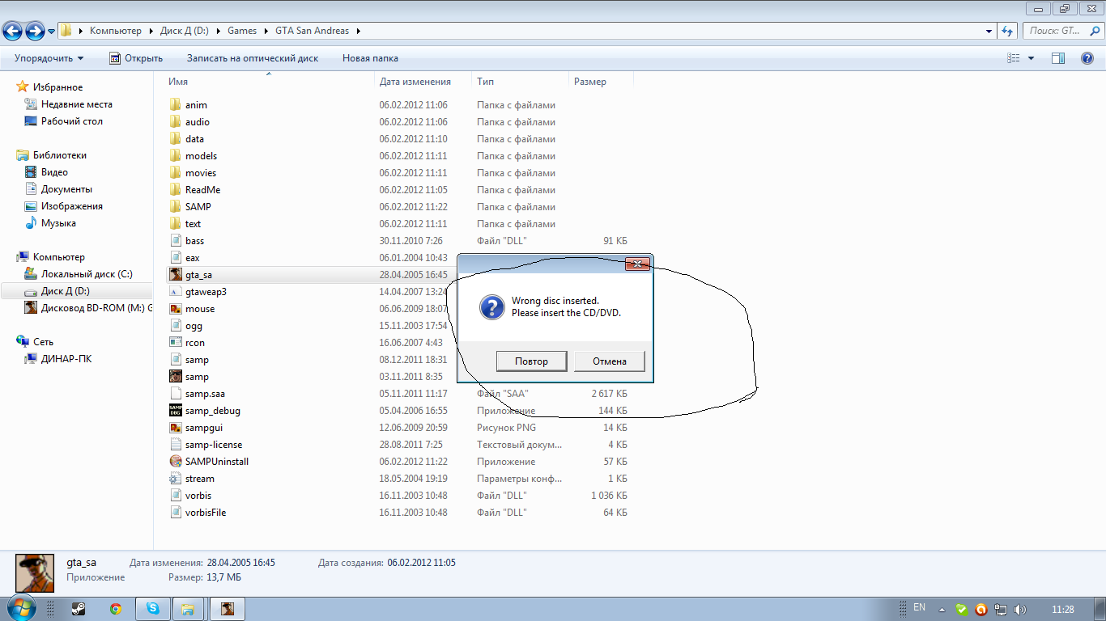Open Skype from the taskbar

(152, 609)
